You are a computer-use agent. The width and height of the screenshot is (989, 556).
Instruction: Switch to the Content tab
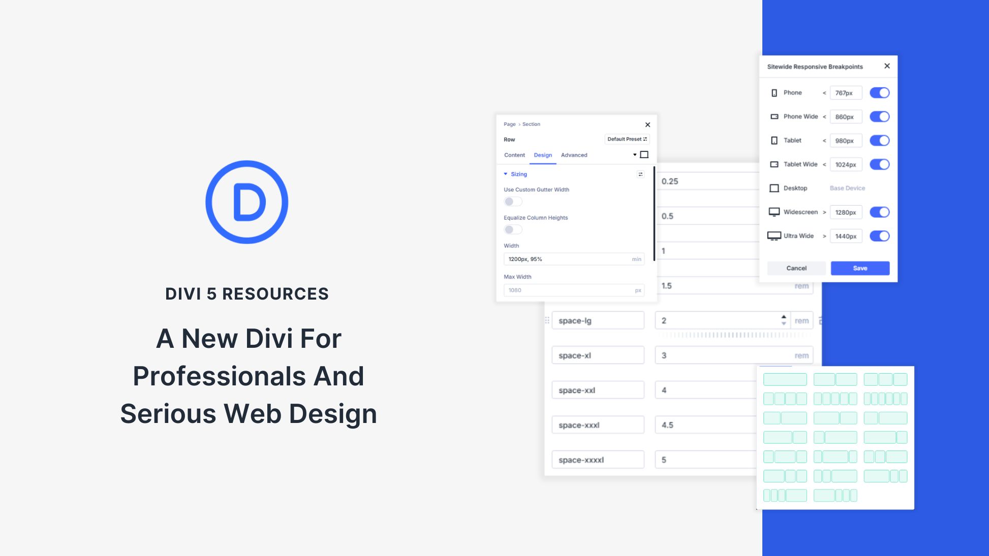coord(514,155)
